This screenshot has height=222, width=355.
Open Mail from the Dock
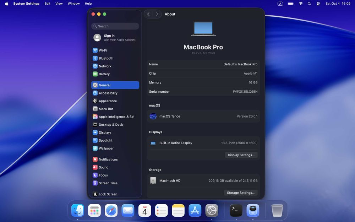pos(128,210)
